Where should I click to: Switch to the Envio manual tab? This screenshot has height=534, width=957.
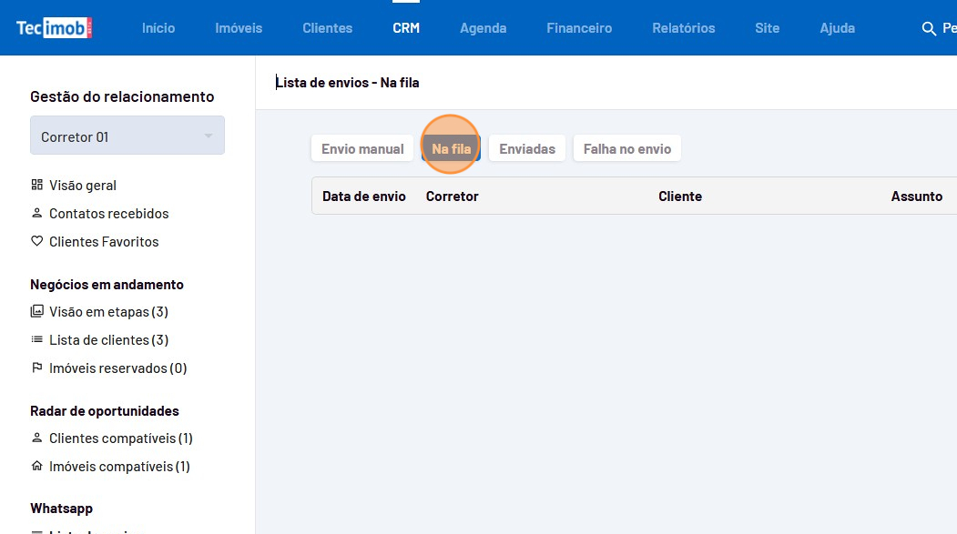point(362,148)
